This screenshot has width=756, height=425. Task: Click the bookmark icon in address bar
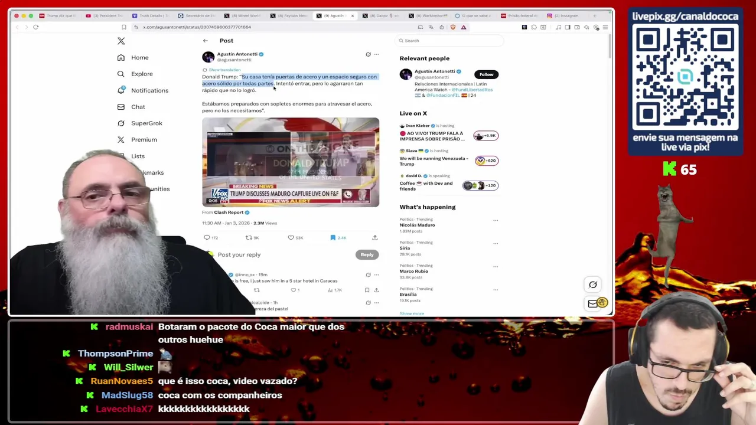pos(124,27)
